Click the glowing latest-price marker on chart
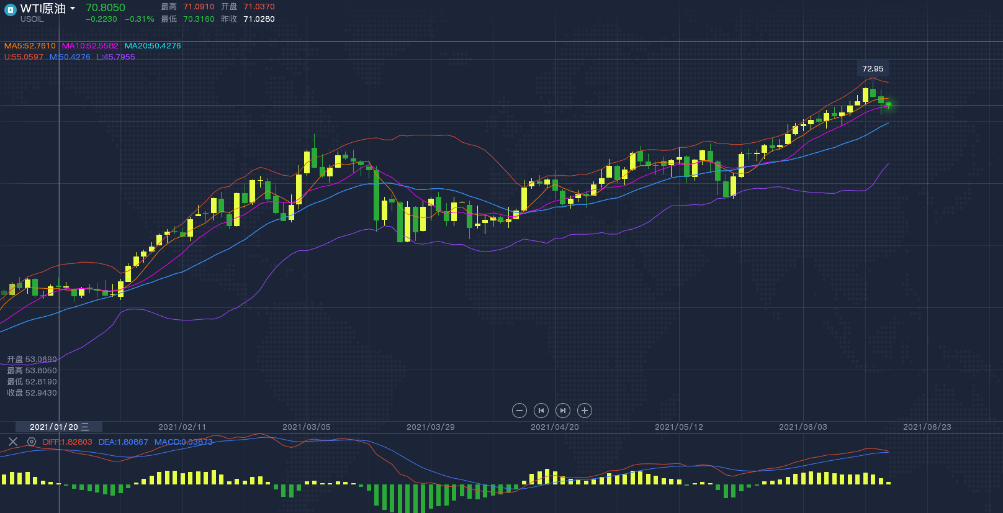Screen dimensions: 1003x513 [x=889, y=104]
